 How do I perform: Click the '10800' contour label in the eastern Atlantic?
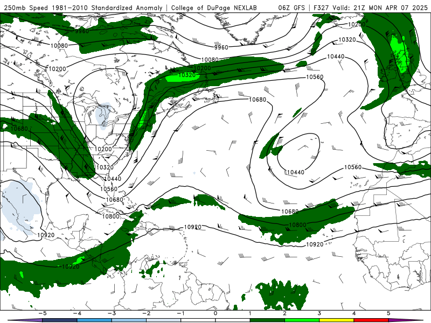pos(298,225)
